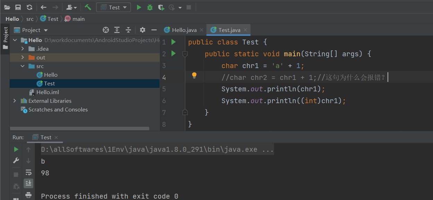The width and height of the screenshot is (433, 200).
Task: Click the java.exe command line in console
Action: pyautogui.click(x=157, y=150)
